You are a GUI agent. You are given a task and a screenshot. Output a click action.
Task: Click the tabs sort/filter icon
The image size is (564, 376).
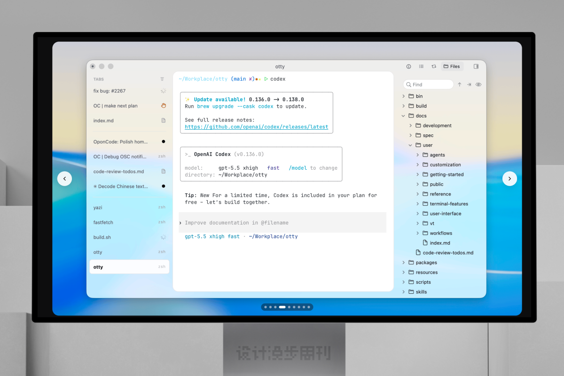pyautogui.click(x=162, y=79)
